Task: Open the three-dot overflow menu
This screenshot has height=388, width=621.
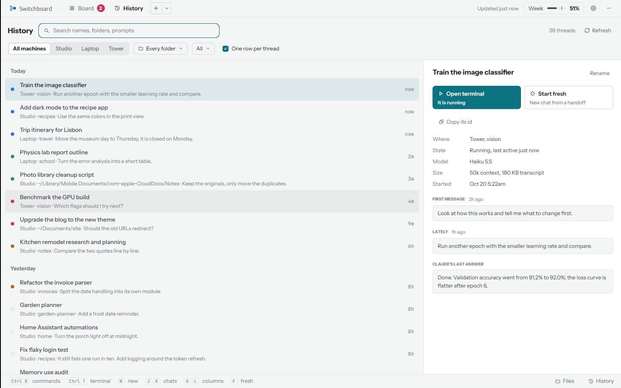Action: (609, 8)
